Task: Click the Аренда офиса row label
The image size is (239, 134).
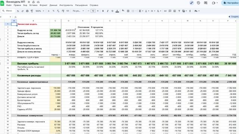Action: coord(24,91)
